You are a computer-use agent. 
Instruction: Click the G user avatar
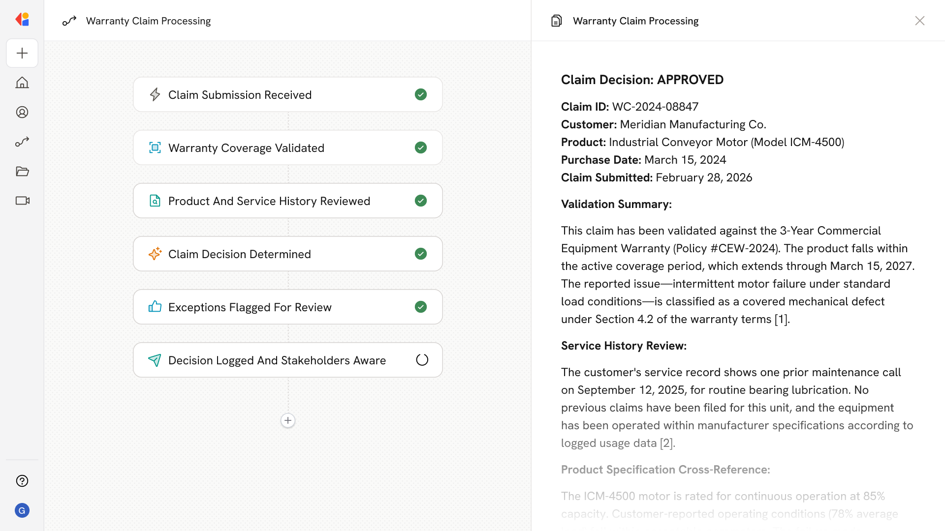point(22,510)
